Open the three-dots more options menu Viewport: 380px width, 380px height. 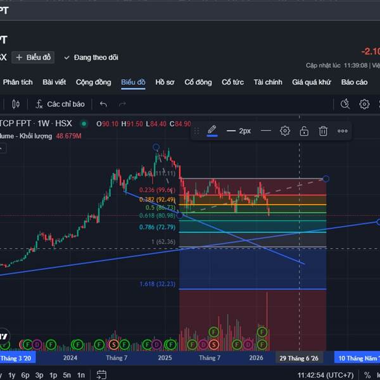[343, 131]
